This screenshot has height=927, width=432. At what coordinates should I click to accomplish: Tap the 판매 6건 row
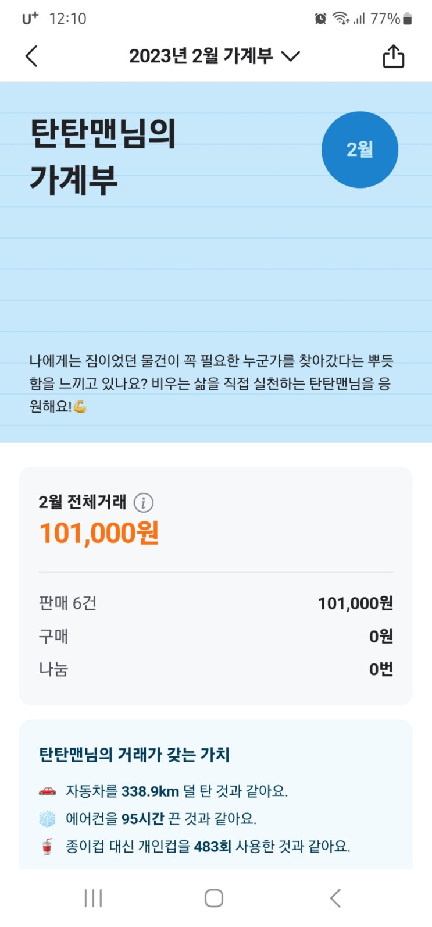216,603
